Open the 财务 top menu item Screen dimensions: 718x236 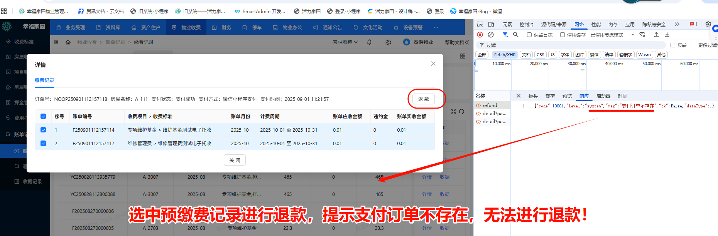222,28
